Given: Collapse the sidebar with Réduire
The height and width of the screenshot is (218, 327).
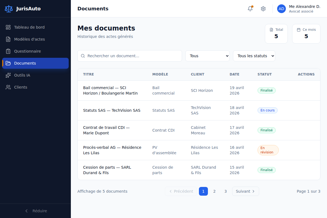Looking at the screenshot, I should [35, 211].
